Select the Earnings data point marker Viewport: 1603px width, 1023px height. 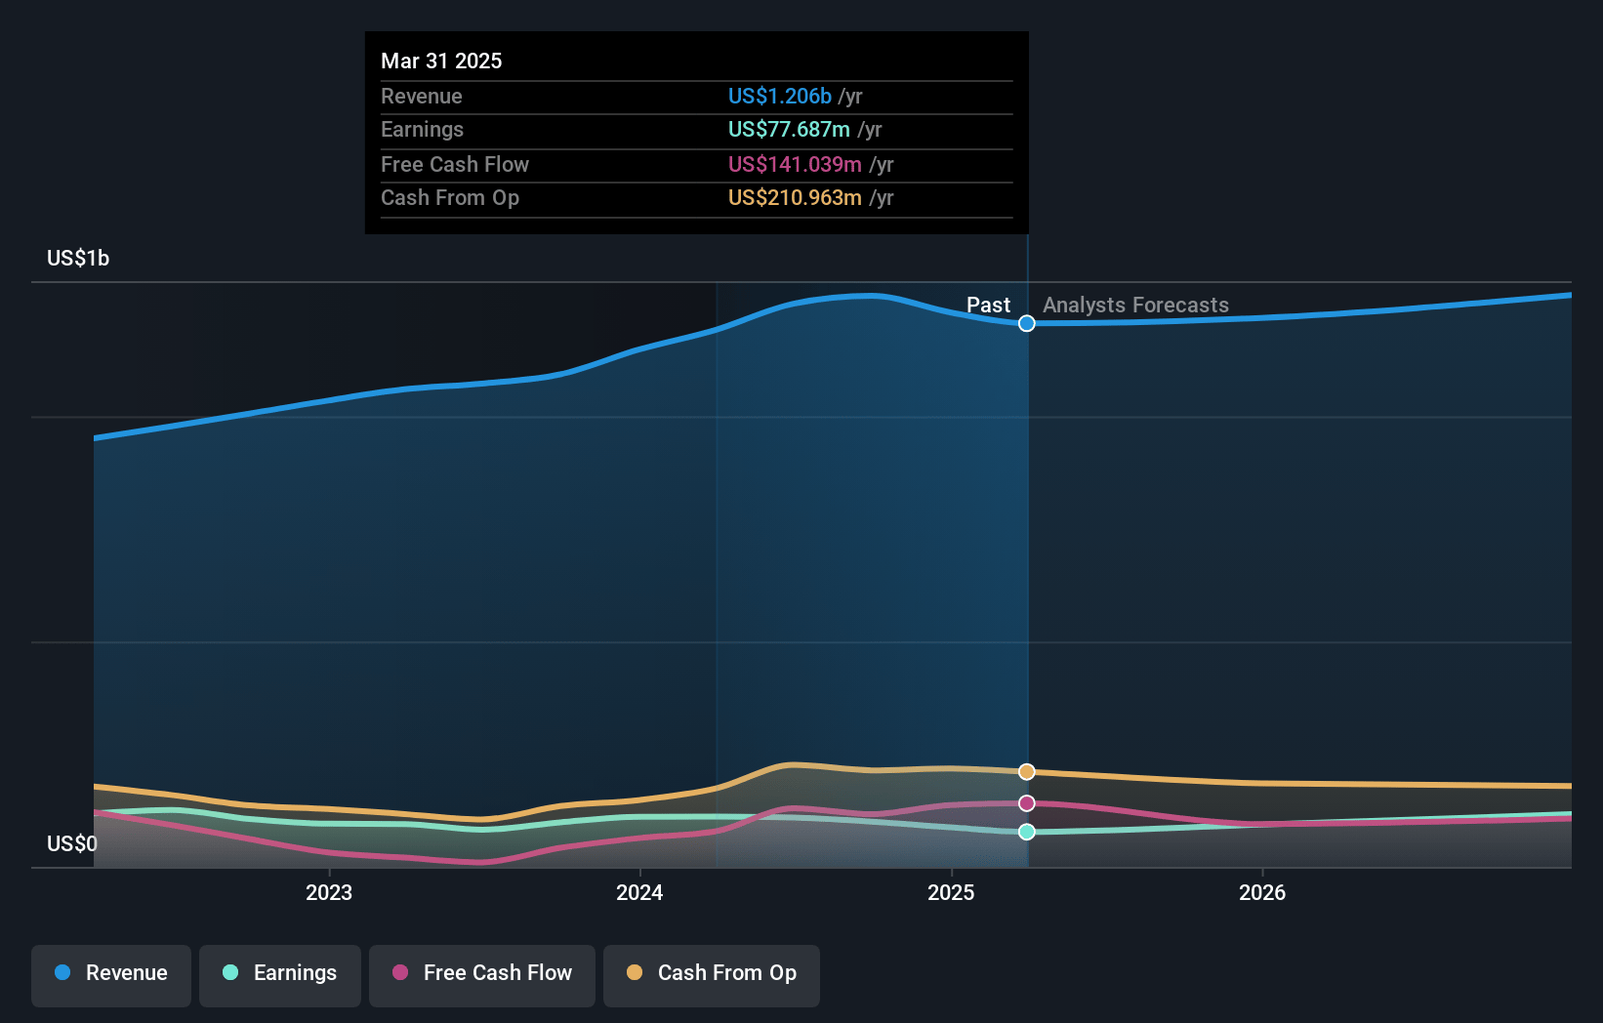coord(1027,832)
